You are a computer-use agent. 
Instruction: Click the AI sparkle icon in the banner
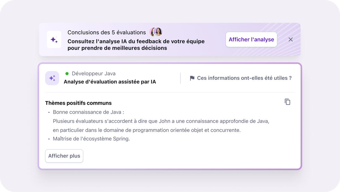tap(54, 39)
